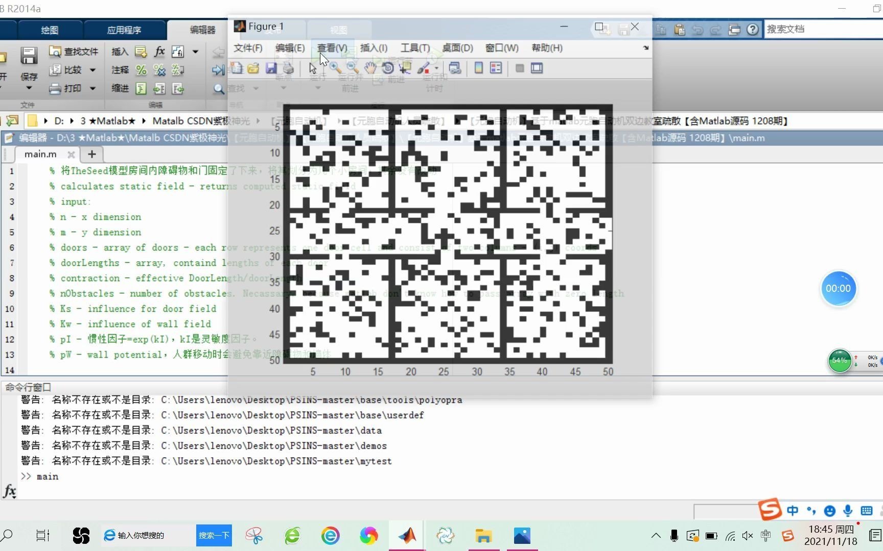Dock Figure 1 using the corner arrow
The image size is (883, 551).
646,47
